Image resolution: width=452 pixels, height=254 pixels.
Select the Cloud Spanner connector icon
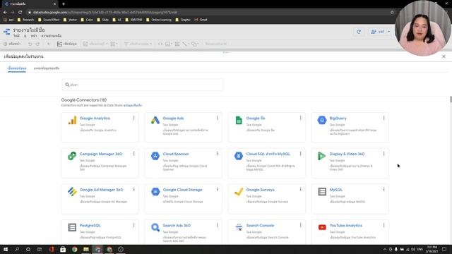[155, 156]
